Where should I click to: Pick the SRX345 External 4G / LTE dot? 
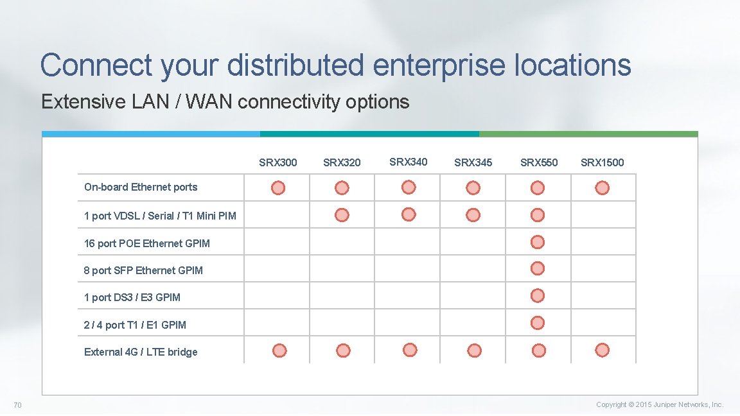tap(474, 351)
